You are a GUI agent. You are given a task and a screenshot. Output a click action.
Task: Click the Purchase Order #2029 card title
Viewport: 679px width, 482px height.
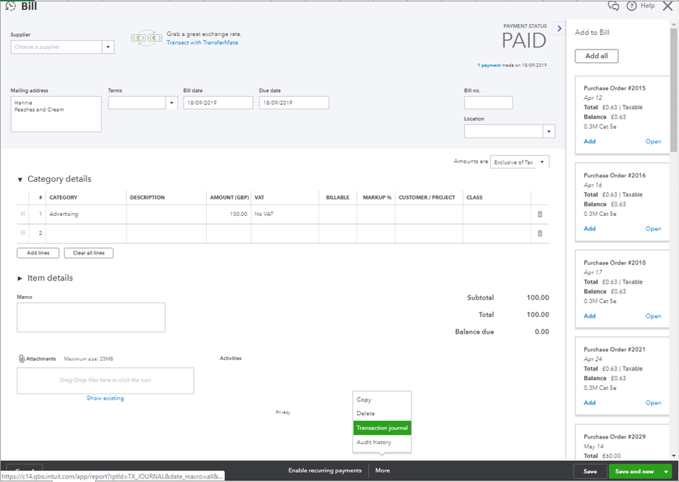(614, 436)
